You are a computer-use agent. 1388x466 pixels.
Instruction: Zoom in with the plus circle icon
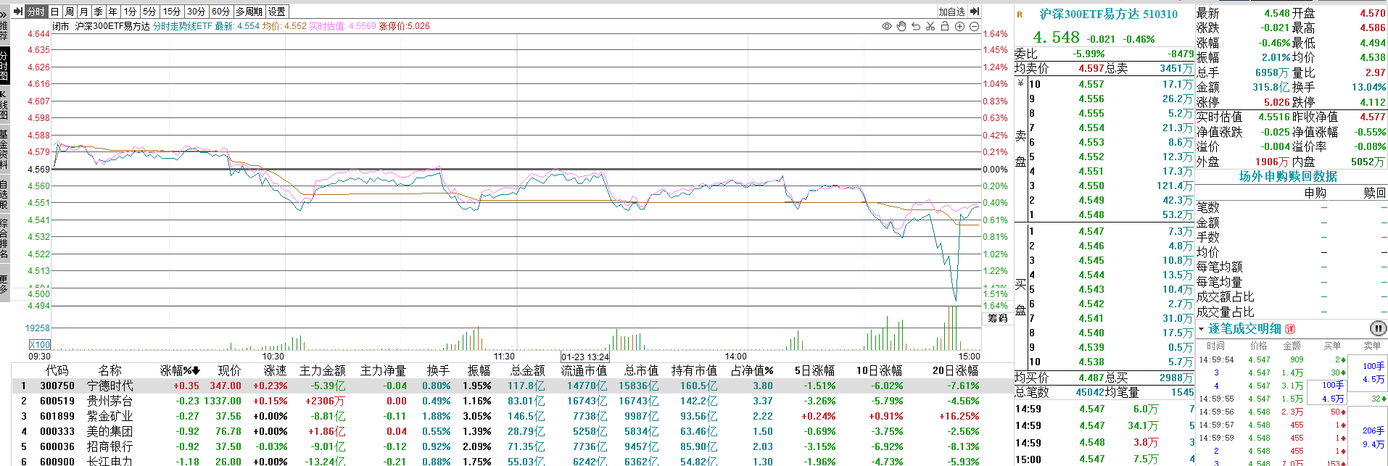click(959, 27)
